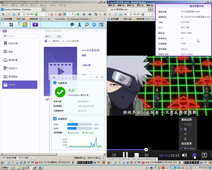Viewport: 212px width, 170px height.
Task: Expand the 操作 actions dropdown
Action: tap(48, 36)
